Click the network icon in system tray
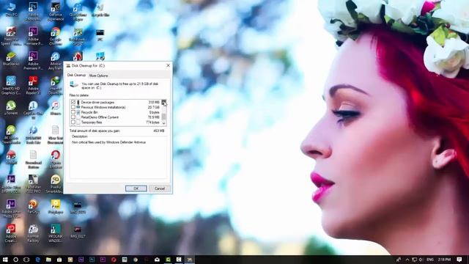 (414, 260)
